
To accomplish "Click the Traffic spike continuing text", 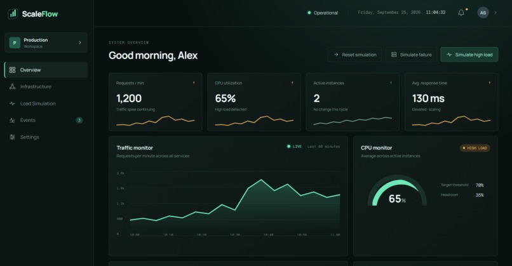I will pyautogui.click(x=135, y=109).
